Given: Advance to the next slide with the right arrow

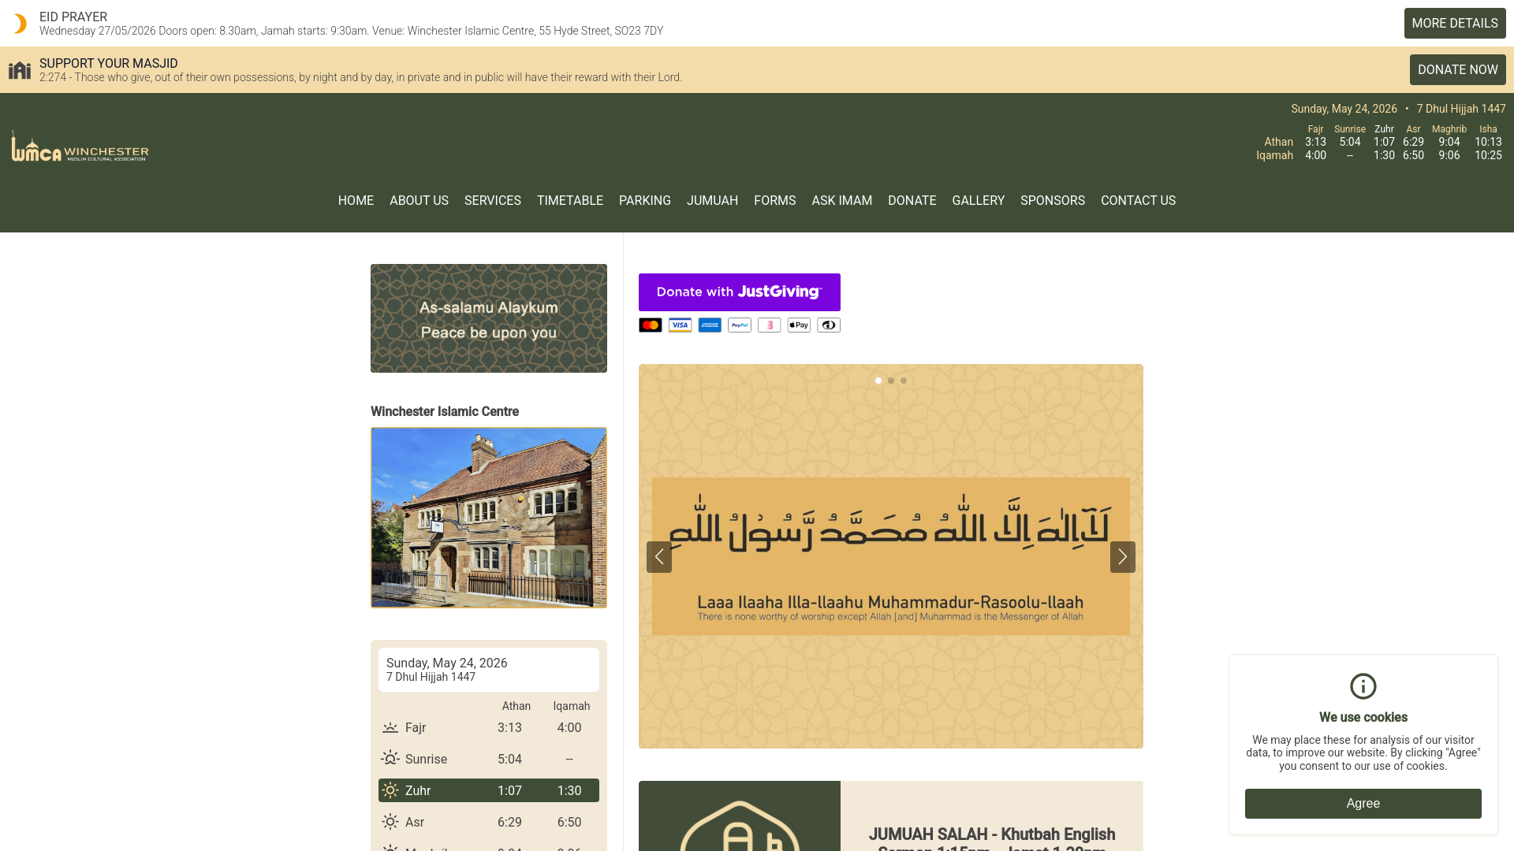Looking at the screenshot, I should (x=1123, y=557).
